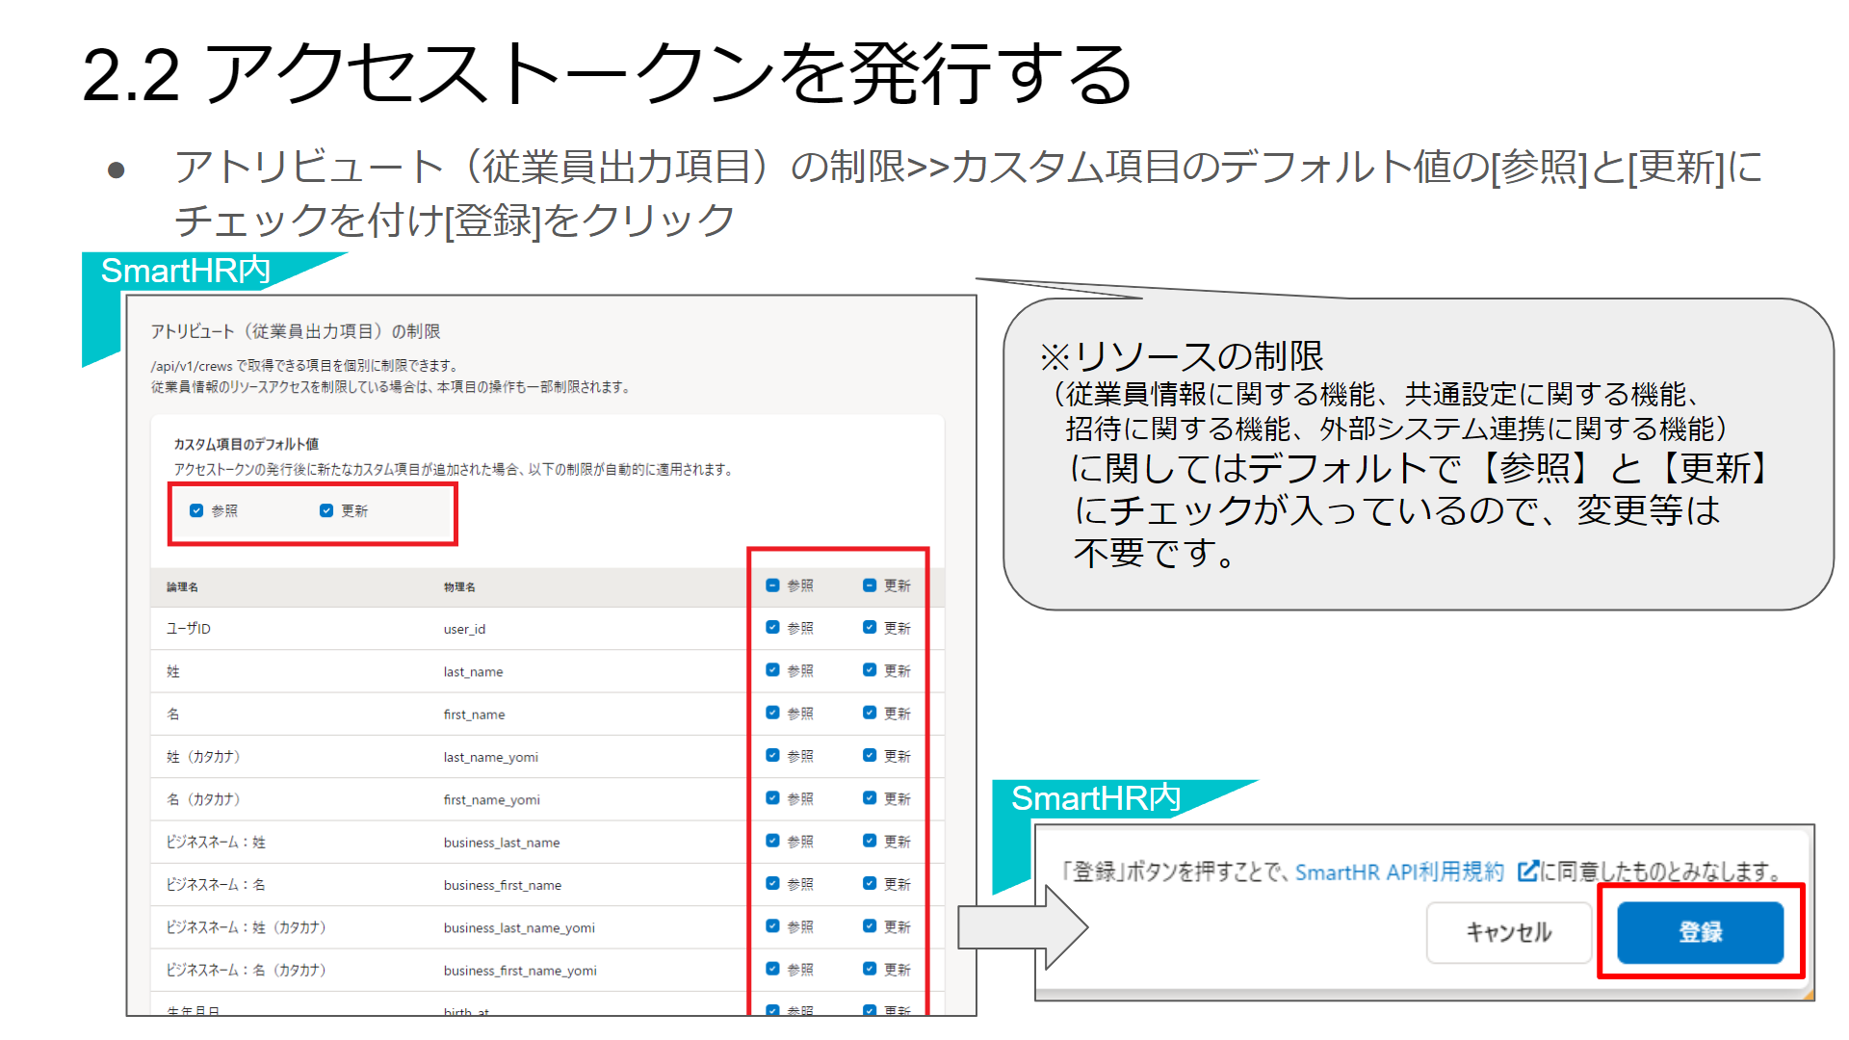Image resolution: width=1849 pixels, height=1040 pixels.
Task: Select the first_name_yomi cell
Action: (492, 800)
